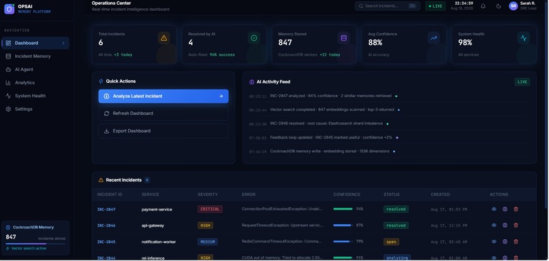The width and height of the screenshot is (549, 261).
Task: Click Export Dashboard button
Action: [163, 131]
